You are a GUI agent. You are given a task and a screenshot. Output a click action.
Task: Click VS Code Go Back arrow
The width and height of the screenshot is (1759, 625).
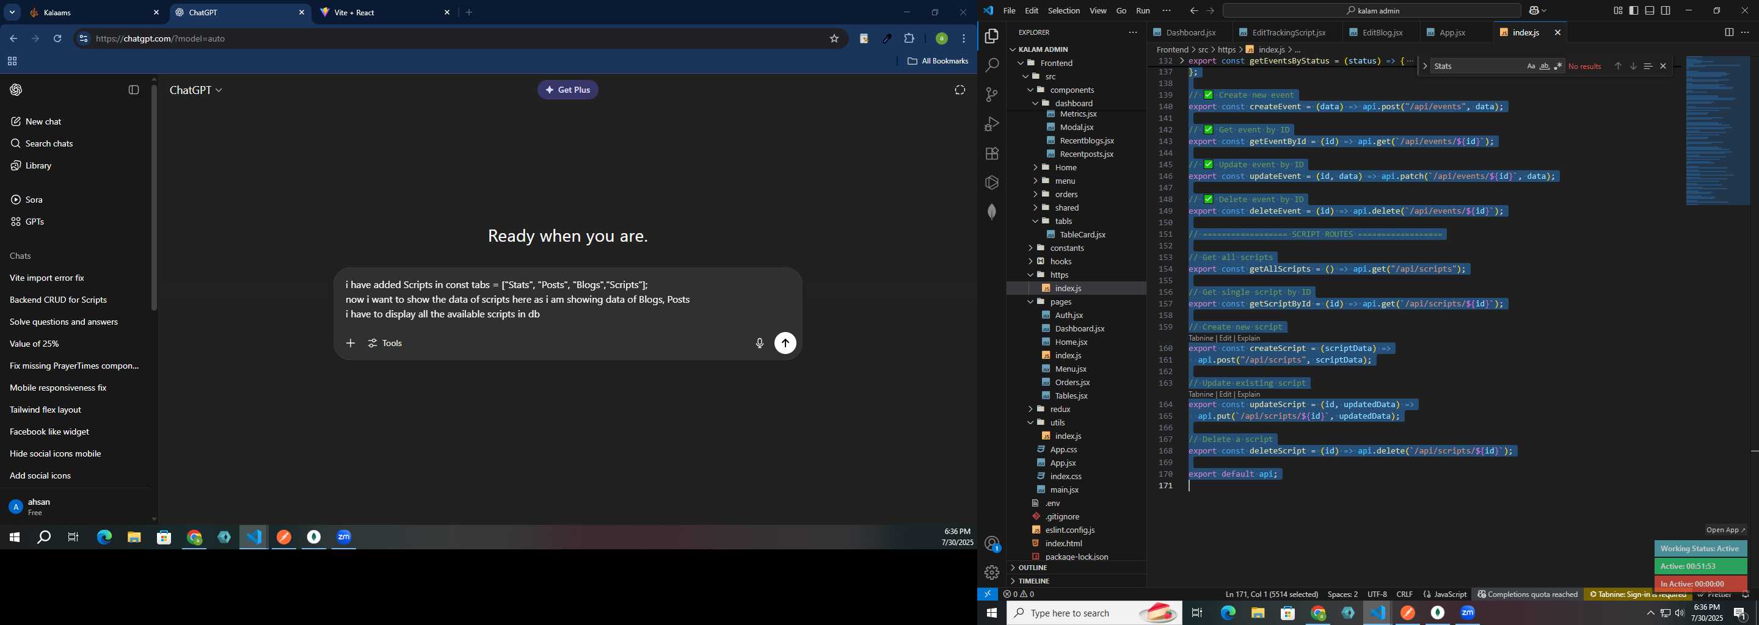pos(1193,11)
